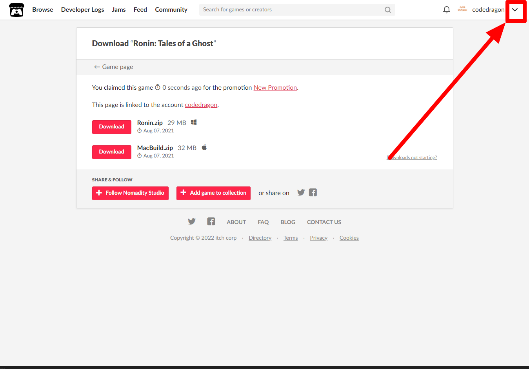Open the Browse menu
529x369 pixels.
(x=43, y=9)
